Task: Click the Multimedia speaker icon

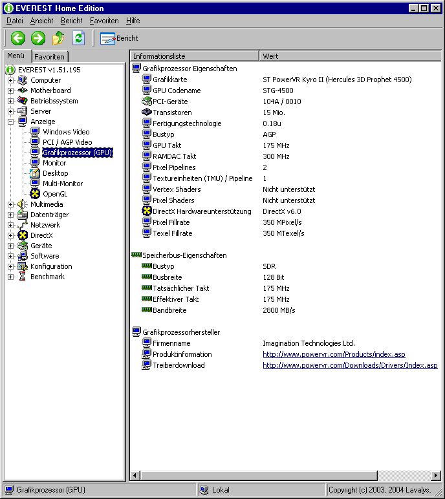Action: click(x=22, y=204)
